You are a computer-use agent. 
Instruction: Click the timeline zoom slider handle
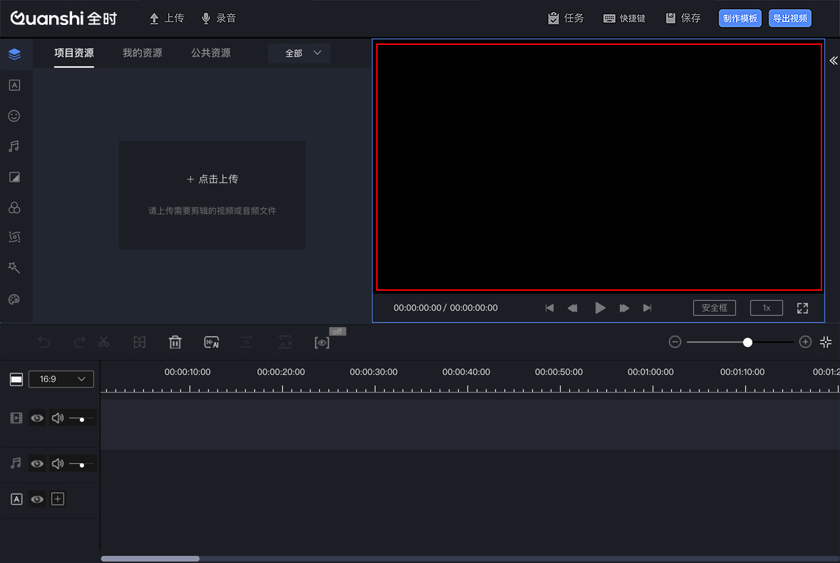point(747,343)
